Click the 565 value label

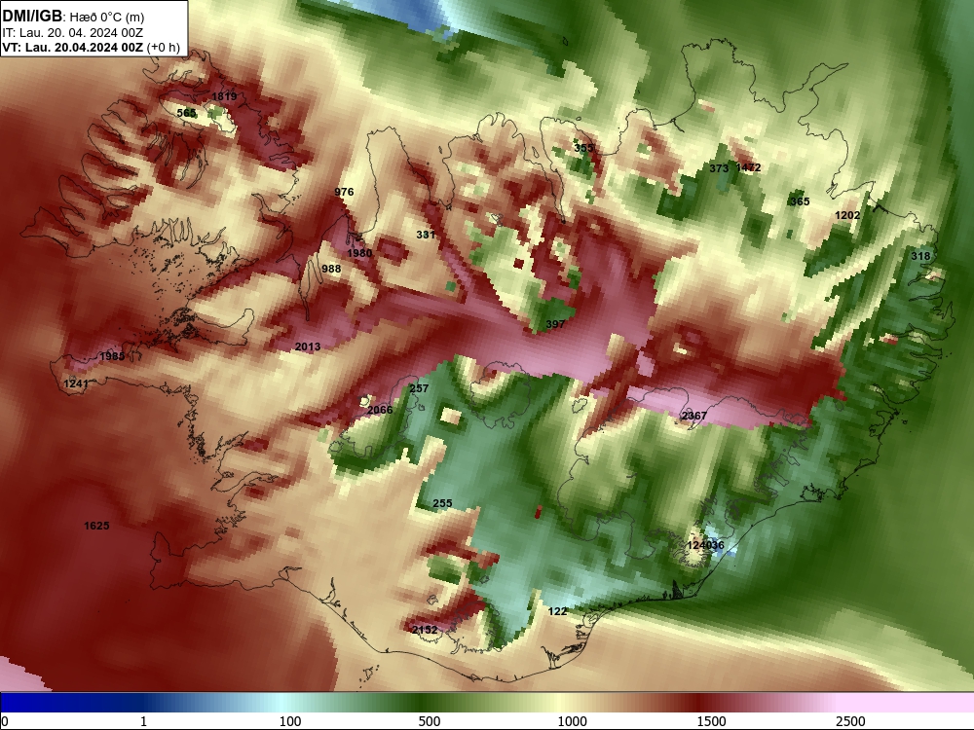tap(186, 113)
